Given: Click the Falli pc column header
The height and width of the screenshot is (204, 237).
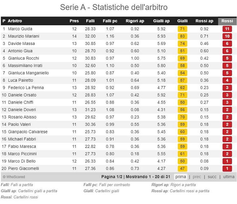Looking at the screenshot, I should [110, 21].
